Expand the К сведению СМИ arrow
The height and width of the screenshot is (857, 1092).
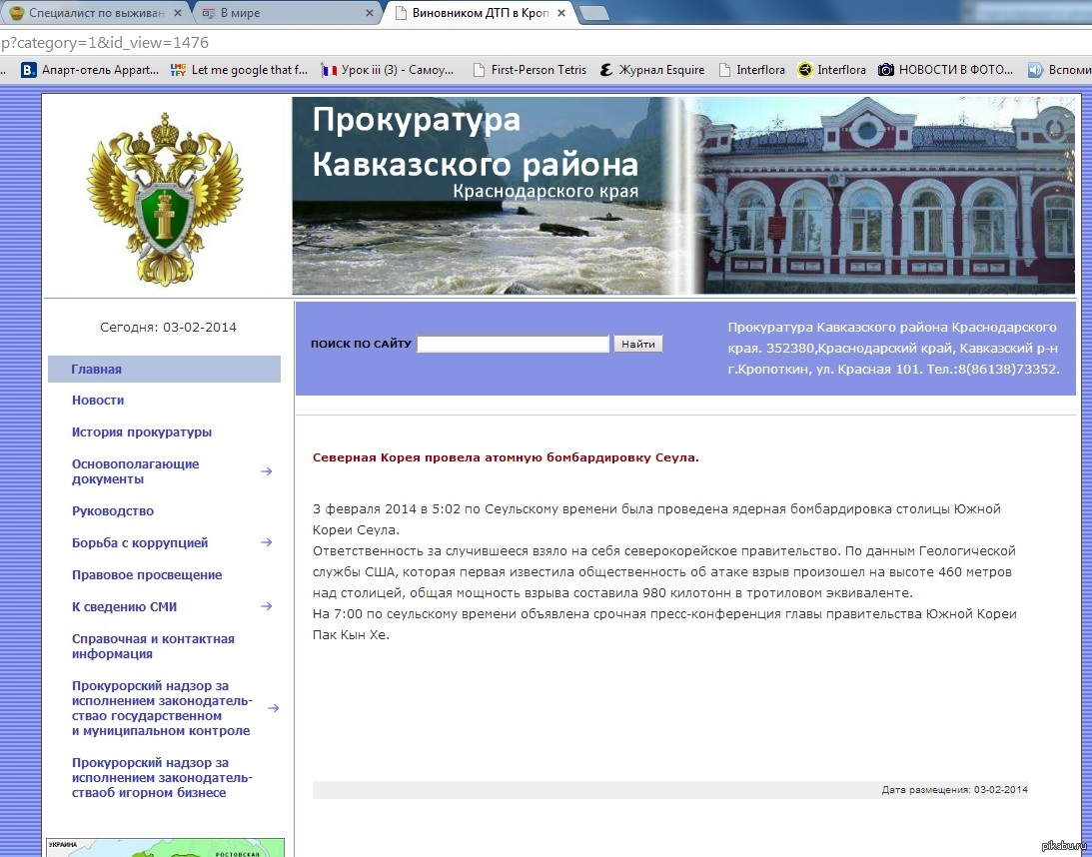click(x=267, y=606)
